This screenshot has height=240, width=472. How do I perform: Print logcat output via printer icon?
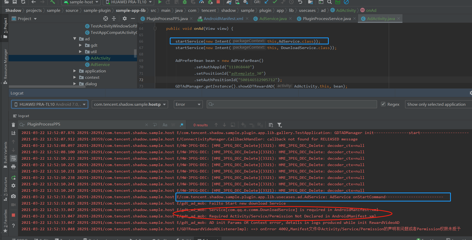tap(13, 167)
